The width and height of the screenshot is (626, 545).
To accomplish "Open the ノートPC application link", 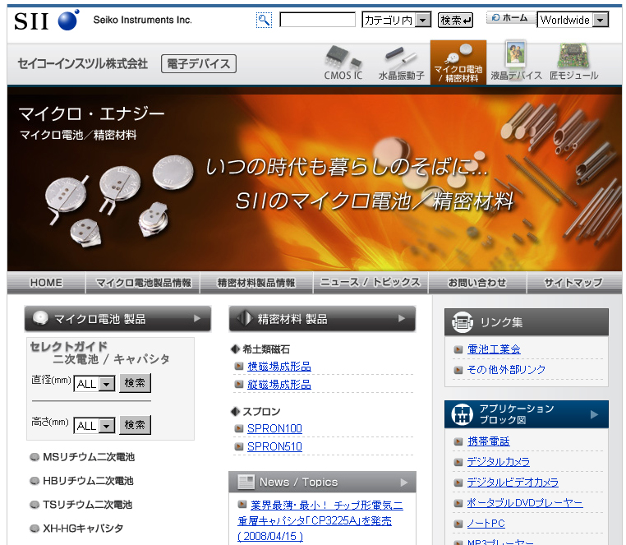I will click(x=486, y=523).
